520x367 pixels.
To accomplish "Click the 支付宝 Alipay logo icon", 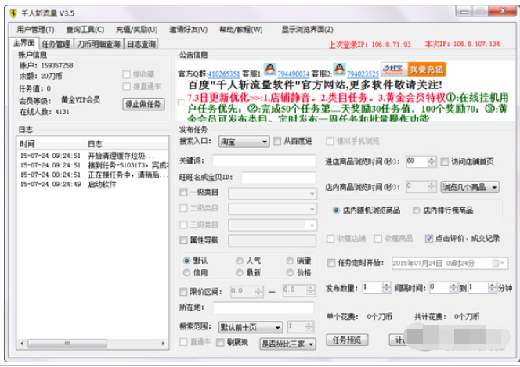I will click(x=391, y=69).
